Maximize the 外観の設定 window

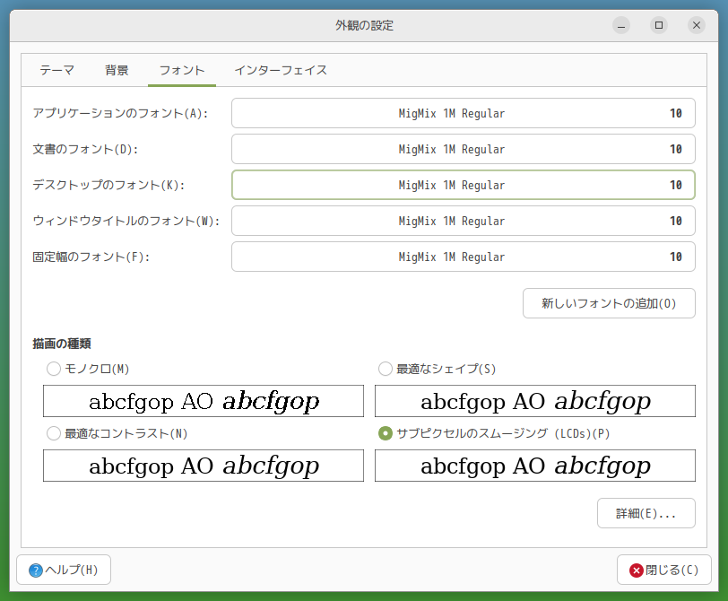pyautogui.click(x=659, y=25)
